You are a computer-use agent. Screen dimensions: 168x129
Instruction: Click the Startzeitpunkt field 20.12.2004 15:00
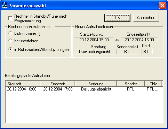[94, 40]
